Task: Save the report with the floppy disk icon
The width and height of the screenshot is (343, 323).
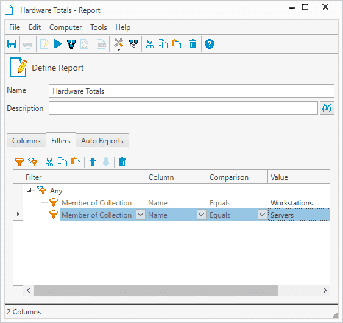Action: (12, 44)
